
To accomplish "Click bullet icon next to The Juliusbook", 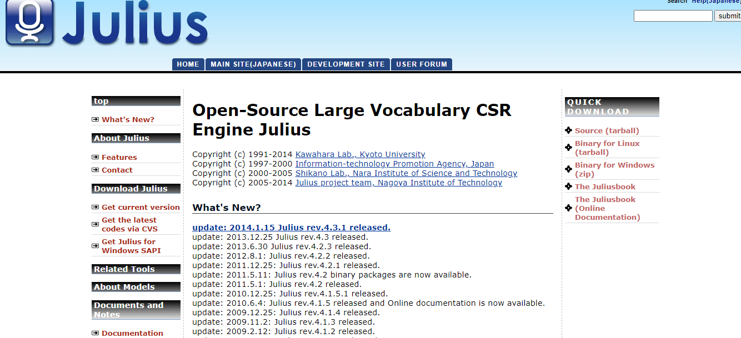I will point(568,186).
